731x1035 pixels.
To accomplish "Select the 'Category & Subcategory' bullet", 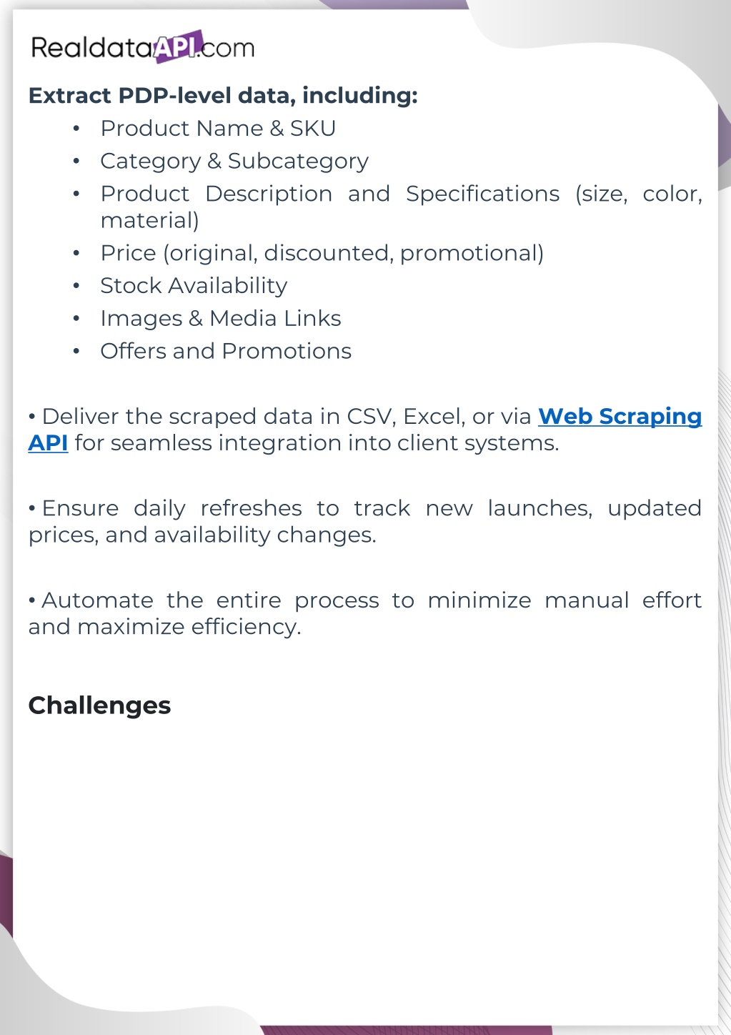I will 234,162.
